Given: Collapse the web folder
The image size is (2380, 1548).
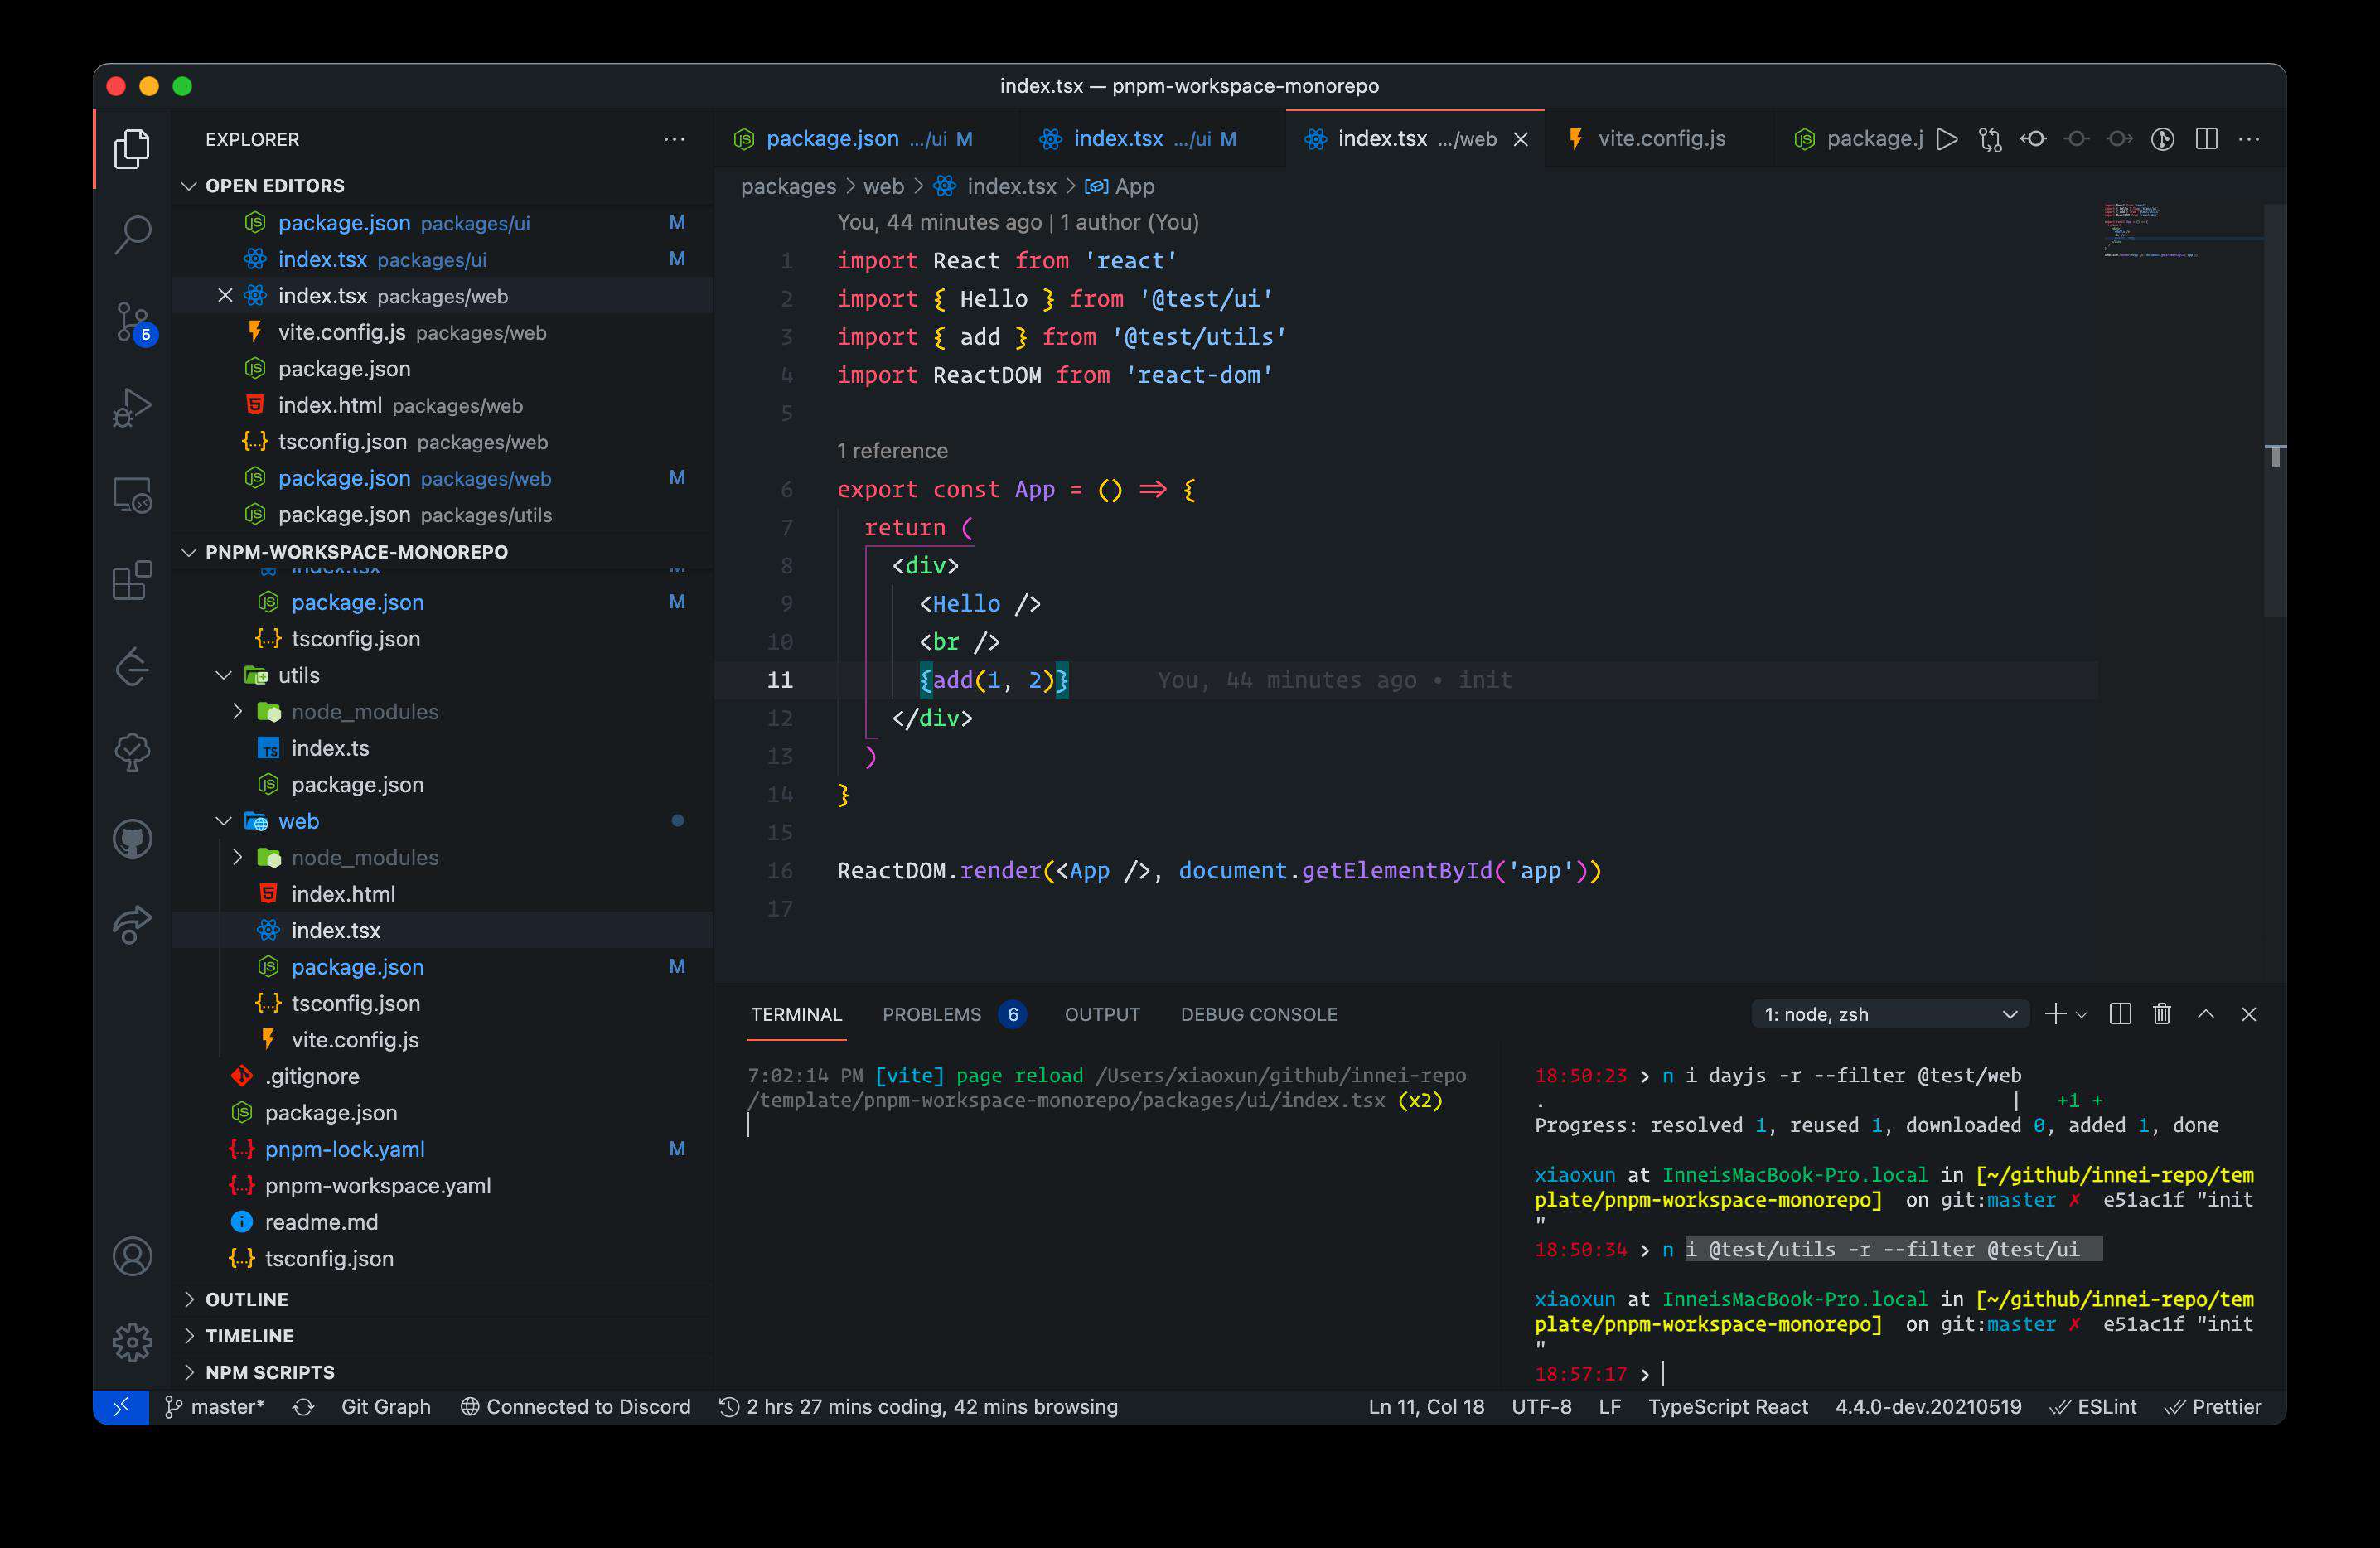Looking at the screenshot, I should pos(224,821).
